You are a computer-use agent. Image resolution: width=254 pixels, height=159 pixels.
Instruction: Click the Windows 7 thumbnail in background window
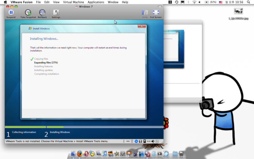174,49
